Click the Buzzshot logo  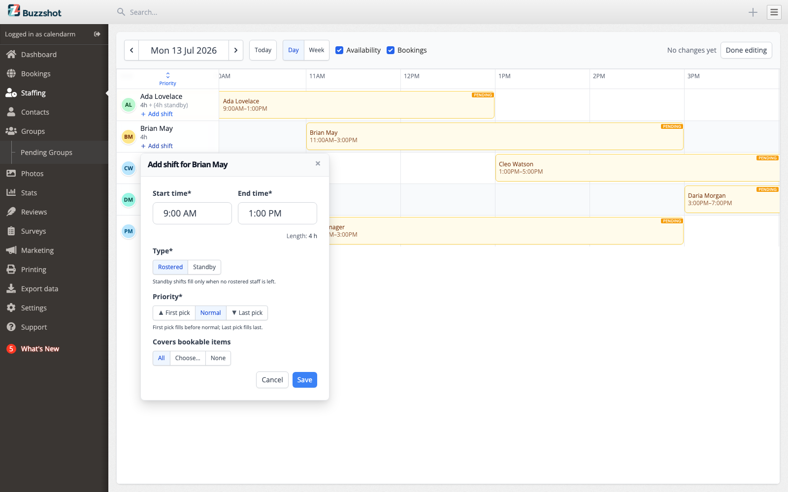(34, 11)
